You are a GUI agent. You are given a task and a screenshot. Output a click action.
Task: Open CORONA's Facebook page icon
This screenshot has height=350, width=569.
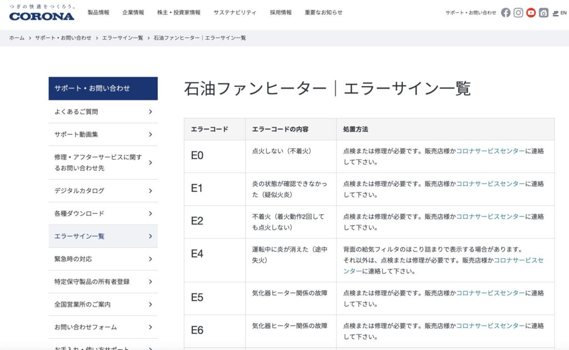(x=506, y=12)
